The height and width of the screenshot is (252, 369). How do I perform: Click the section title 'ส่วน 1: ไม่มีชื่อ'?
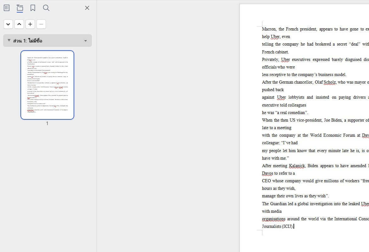point(28,41)
